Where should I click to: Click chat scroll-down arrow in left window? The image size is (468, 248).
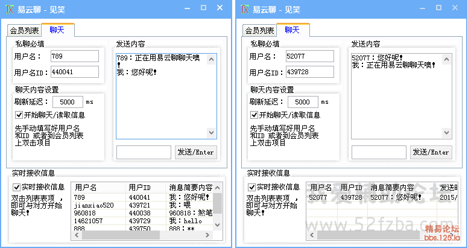pyautogui.click(x=211, y=133)
